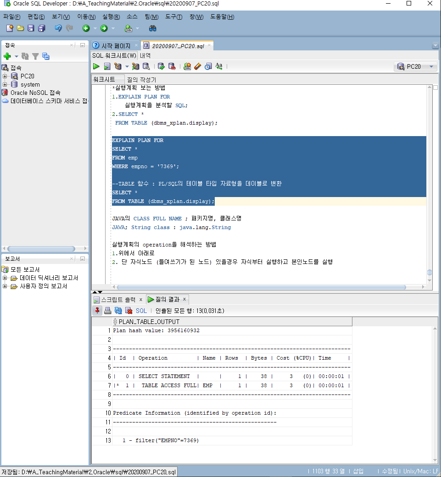Click the Refresh icon in query result toolbar
Screen dimensions: 441x477
click(x=118, y=311)
